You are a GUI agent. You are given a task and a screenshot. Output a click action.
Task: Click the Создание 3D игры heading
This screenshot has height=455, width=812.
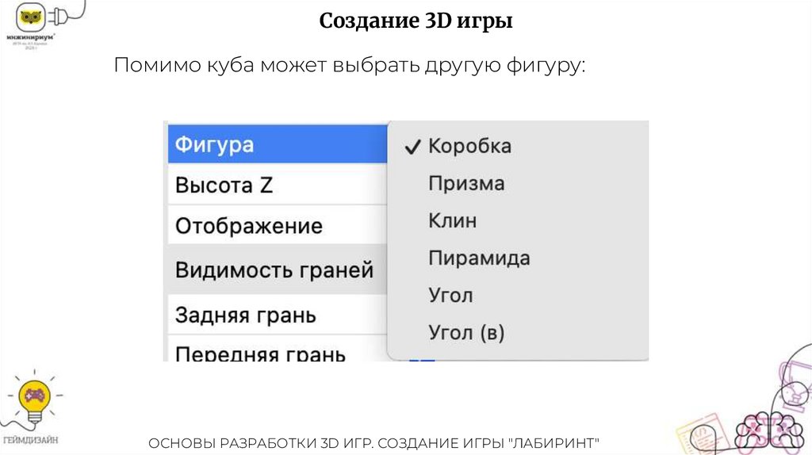point(416,21)
